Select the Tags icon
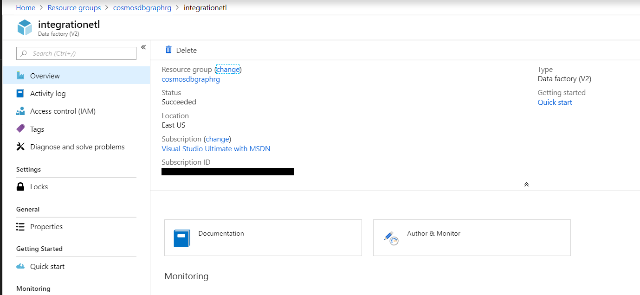Screen dimensions: 640x295 point(20,128)
